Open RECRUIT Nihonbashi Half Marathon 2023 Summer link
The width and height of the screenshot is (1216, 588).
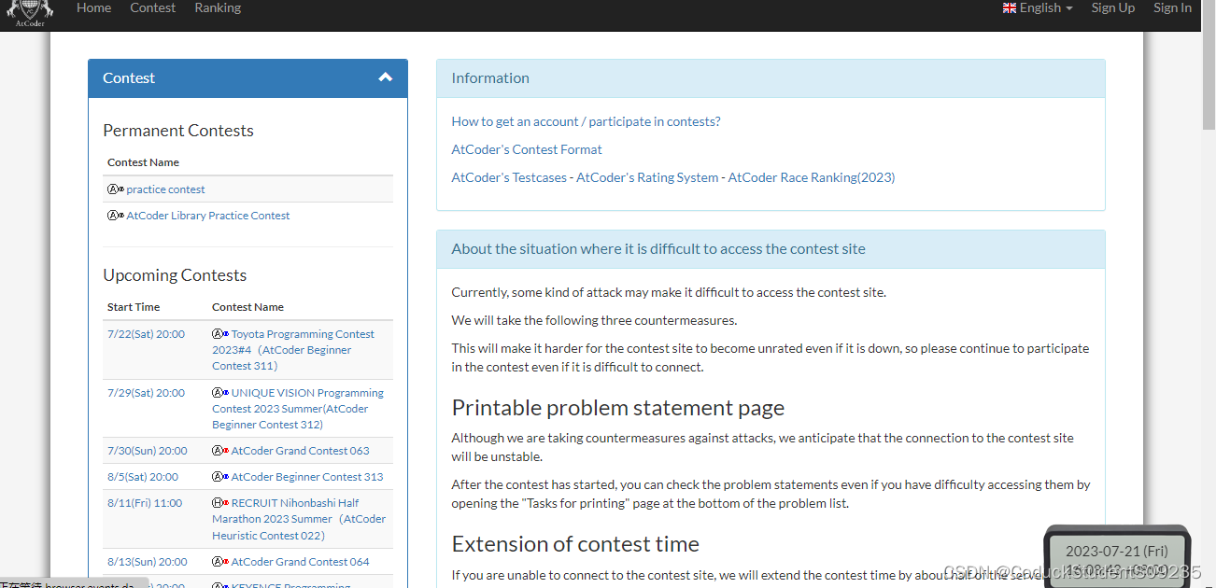click(299, 519)
